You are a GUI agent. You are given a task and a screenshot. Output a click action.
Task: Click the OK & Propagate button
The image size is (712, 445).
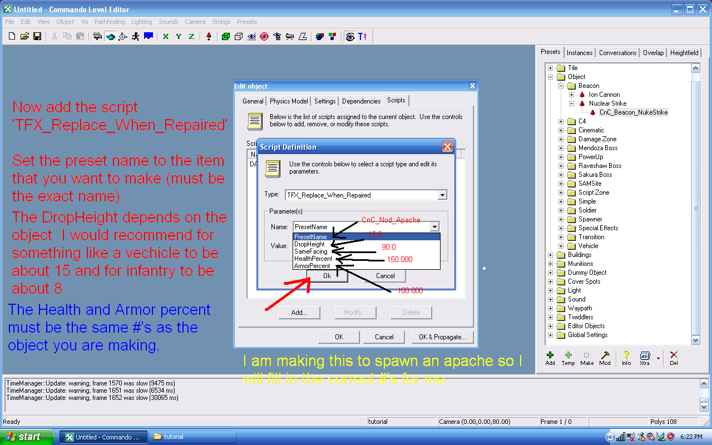(x=442, y=337)
